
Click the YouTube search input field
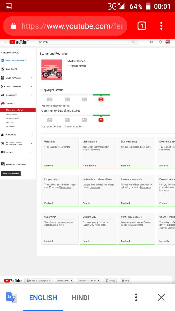[83, 42]
